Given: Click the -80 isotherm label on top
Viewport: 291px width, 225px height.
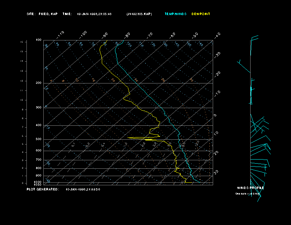Looking at the screenshot, I should (x=127, y=35).
